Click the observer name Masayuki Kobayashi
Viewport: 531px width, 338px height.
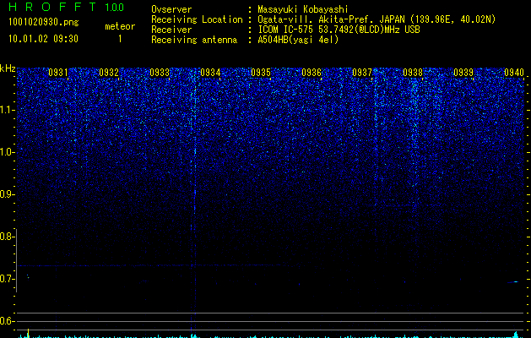click(303, 9)
